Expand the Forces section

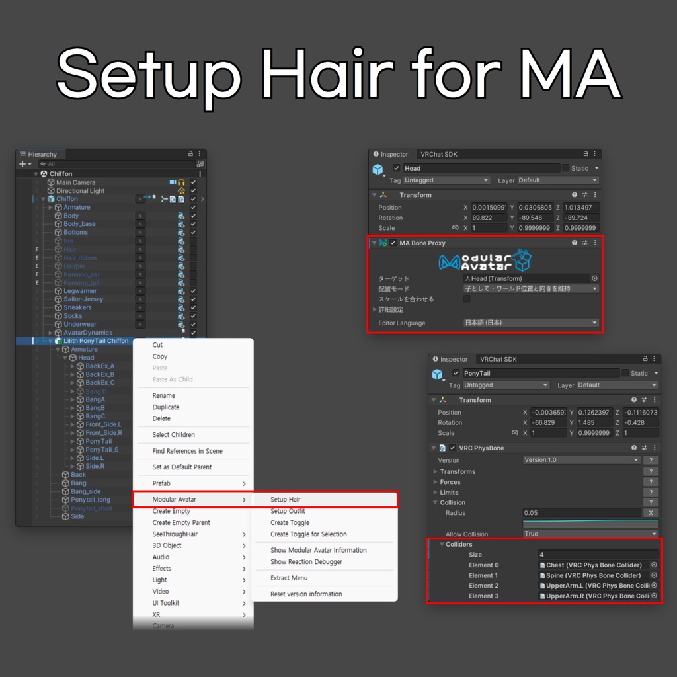[435, 482]
